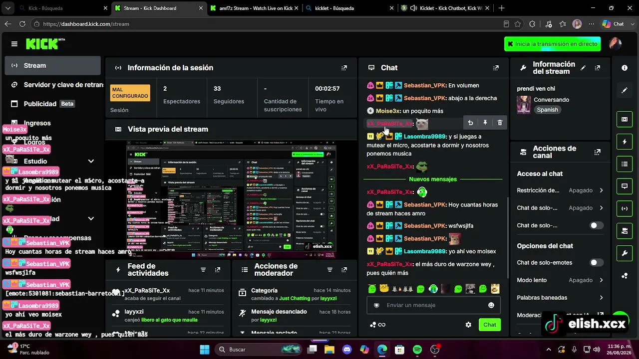The image size is (639, 359).
Task: Open the Publicidad Beta sidebar item
Action: click(x=52, y=104)
